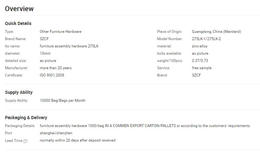Click '10000 Bag/Bags per Month' text

click(62, 100)
